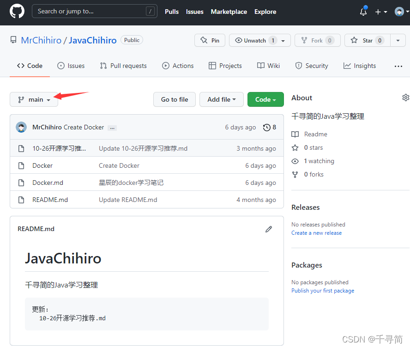The height and width of the screenshot is (348, 410).
Task: Open the Create Docker latest commit message
Action: 84,127
